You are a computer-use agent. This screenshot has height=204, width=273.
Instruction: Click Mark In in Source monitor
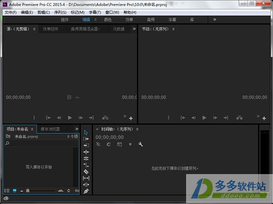pyautogui.click(x=34, y=118)
